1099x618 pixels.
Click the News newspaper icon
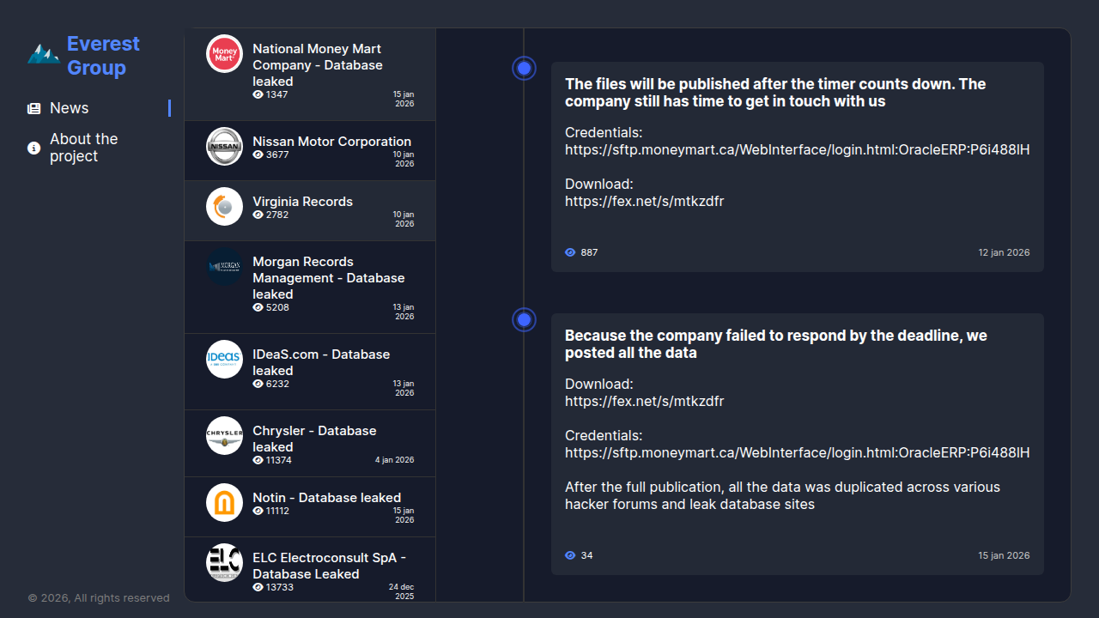pos(34,109)
